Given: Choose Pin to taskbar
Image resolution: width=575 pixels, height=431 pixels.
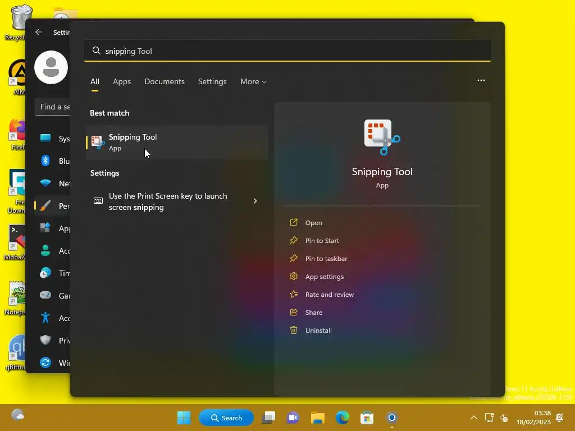Looking at the screenshot, I should [326, 259].
